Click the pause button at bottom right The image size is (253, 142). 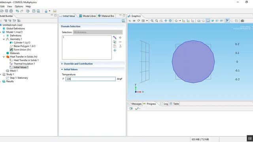[250, 138]
